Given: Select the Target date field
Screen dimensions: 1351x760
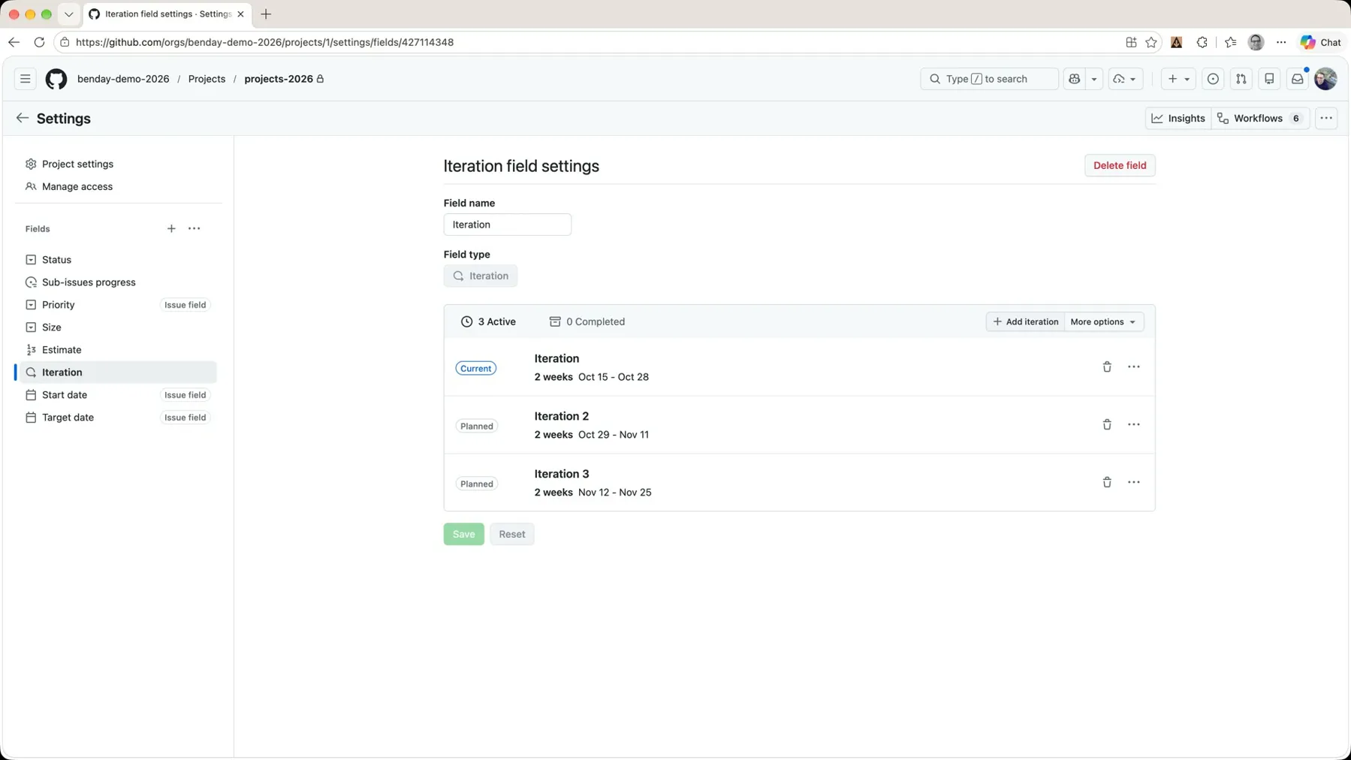Looking at the screenshot, I should point(116,418).
